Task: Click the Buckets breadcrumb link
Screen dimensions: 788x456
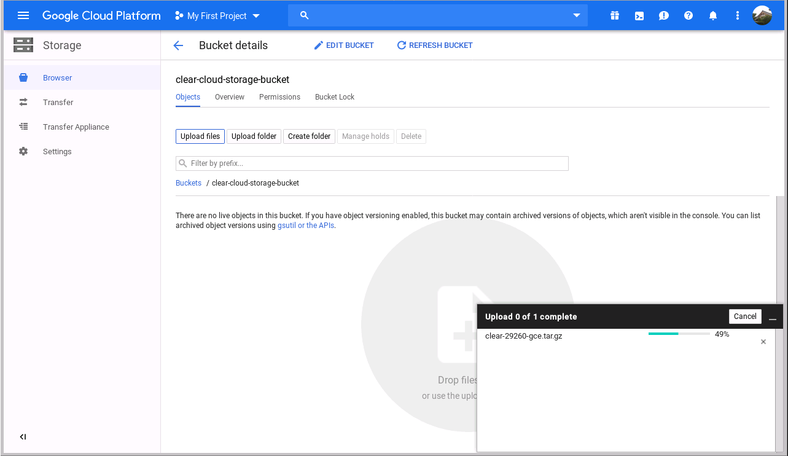Action: pos(189,183)
